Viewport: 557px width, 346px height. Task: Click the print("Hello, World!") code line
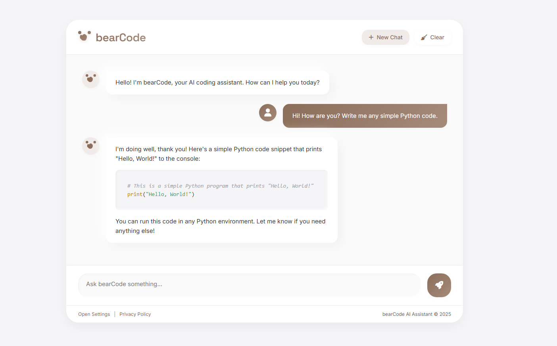point(161,194)
